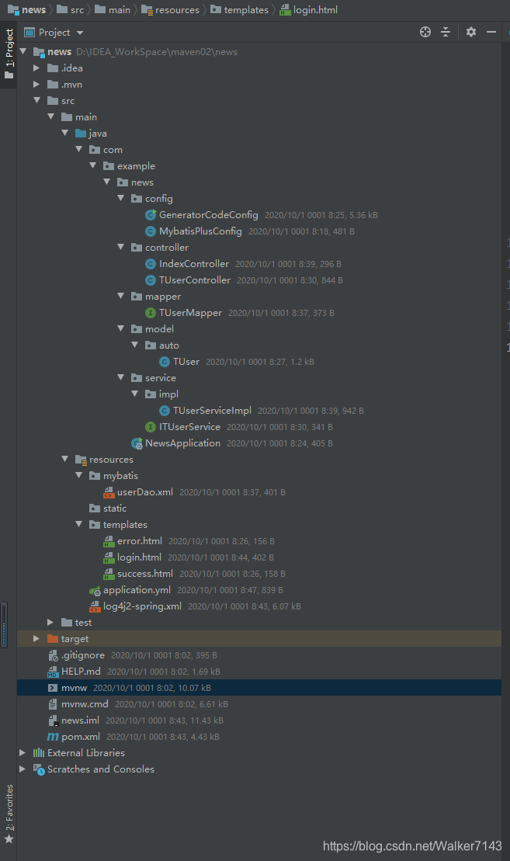Open the 2: Favorites side tab

(x=9, y=814)
